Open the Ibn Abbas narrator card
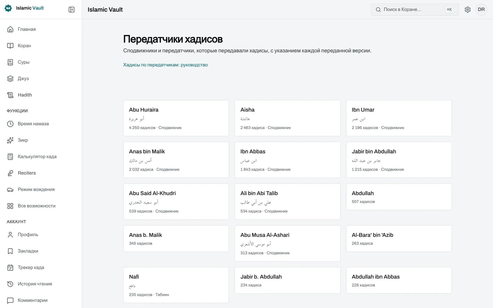The width and height of the screenshot is (493, 308). (x=287, y=160)
